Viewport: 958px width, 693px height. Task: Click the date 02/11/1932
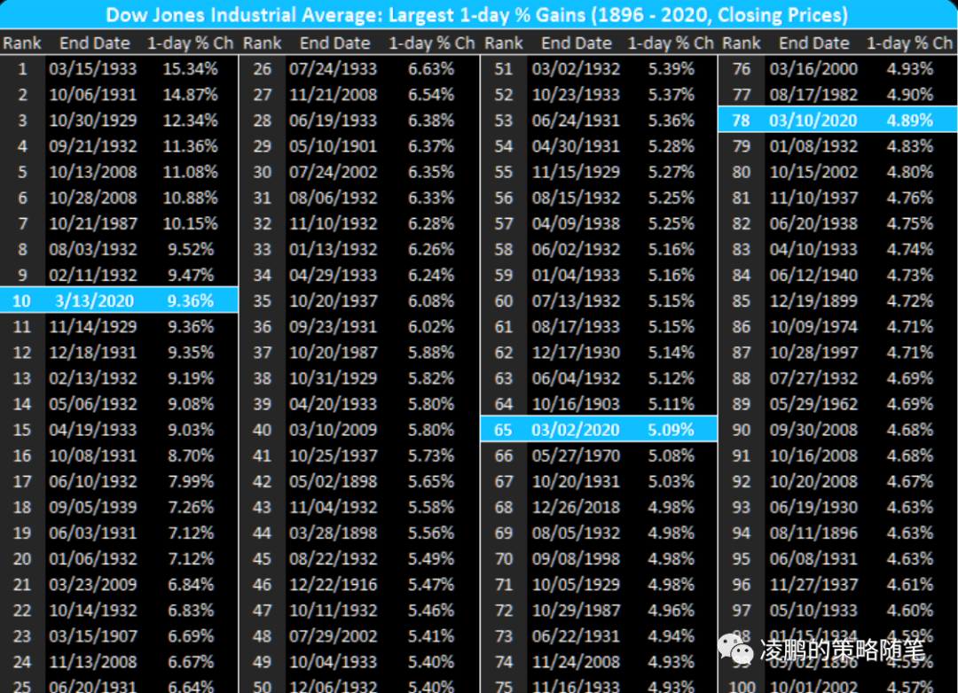tap(93, 276)
